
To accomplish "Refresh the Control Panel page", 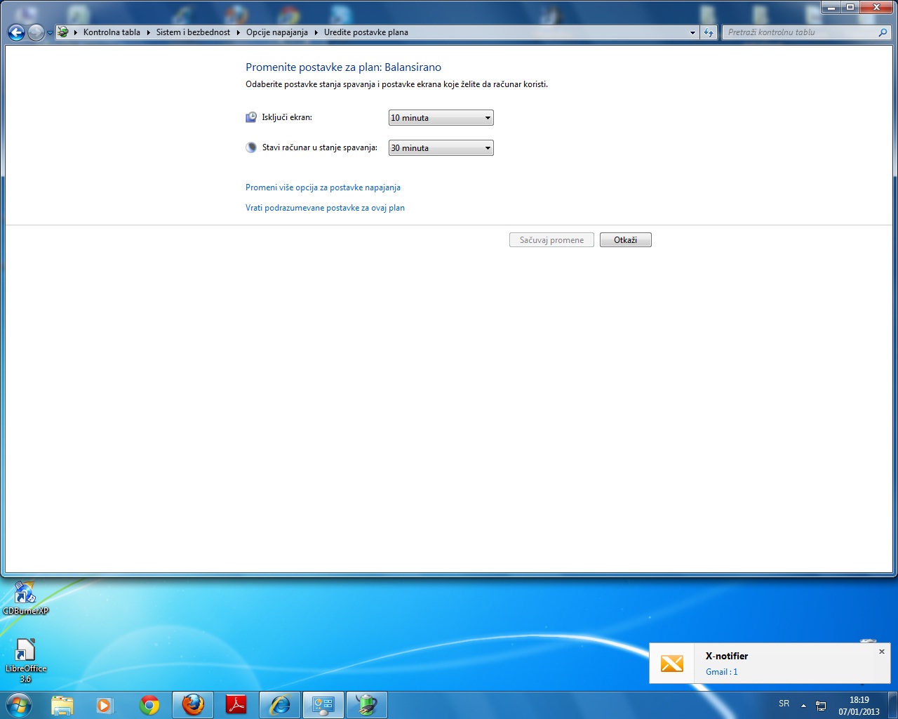I will point(709,32).
